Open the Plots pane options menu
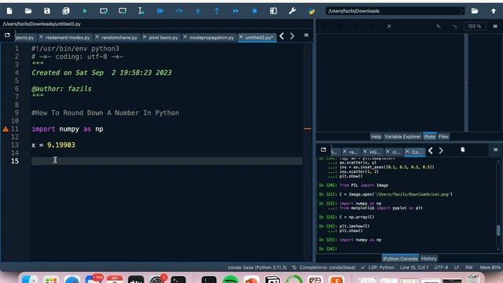503x283 pixels. click(x=495, y=26)
